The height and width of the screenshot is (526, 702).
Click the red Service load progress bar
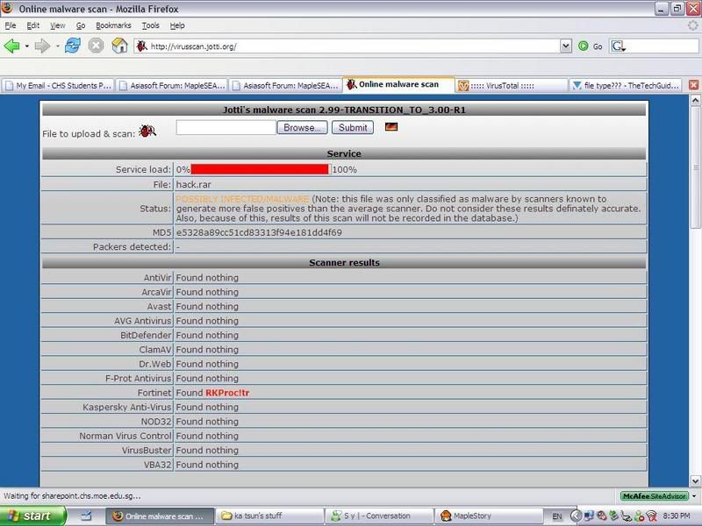point(260,169)
